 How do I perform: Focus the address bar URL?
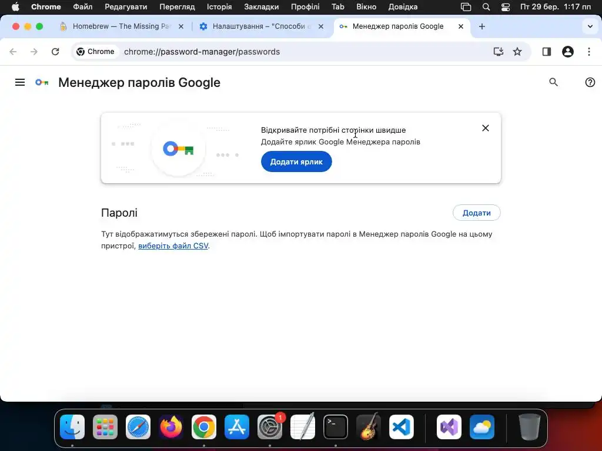pyautogui.click(x=202, y=52)
